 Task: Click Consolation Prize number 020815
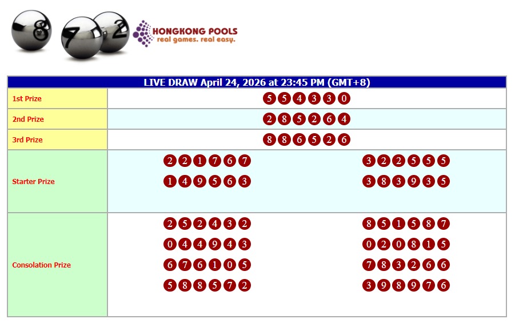[x=406, y=244]
